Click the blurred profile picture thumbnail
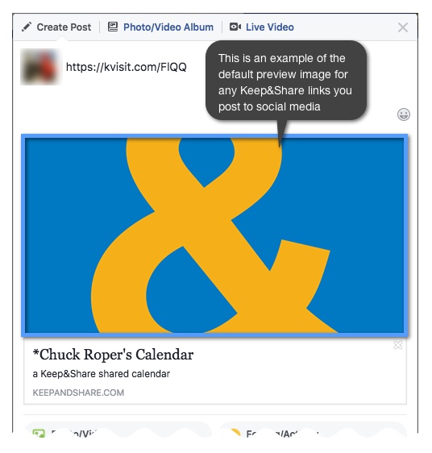 [41, 67]
